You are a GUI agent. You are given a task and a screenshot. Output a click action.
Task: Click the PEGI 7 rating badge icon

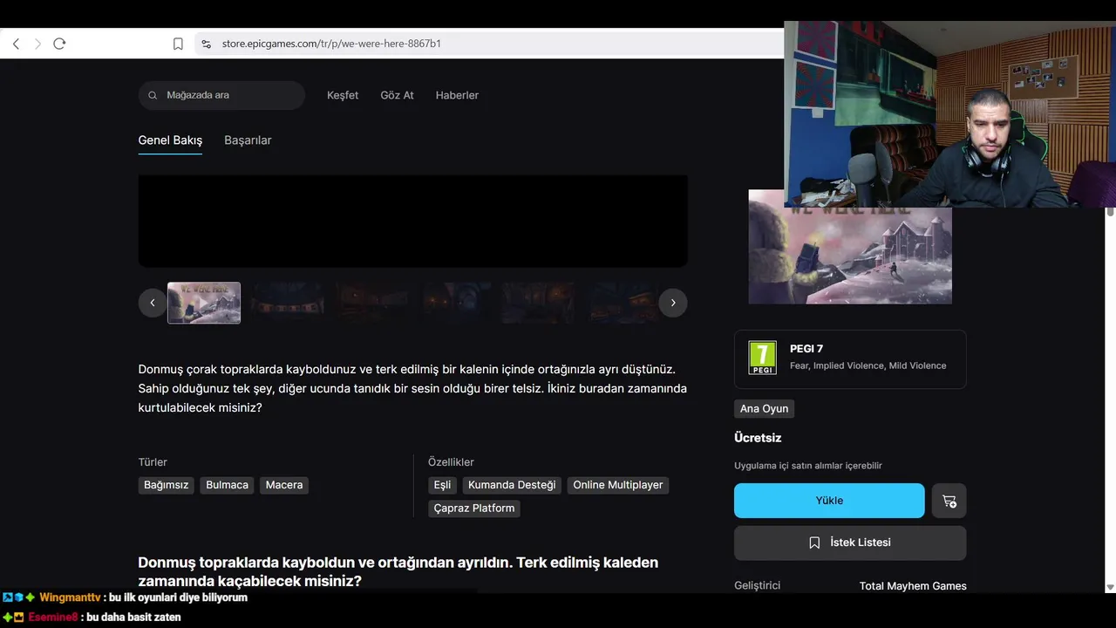[763, 358]
